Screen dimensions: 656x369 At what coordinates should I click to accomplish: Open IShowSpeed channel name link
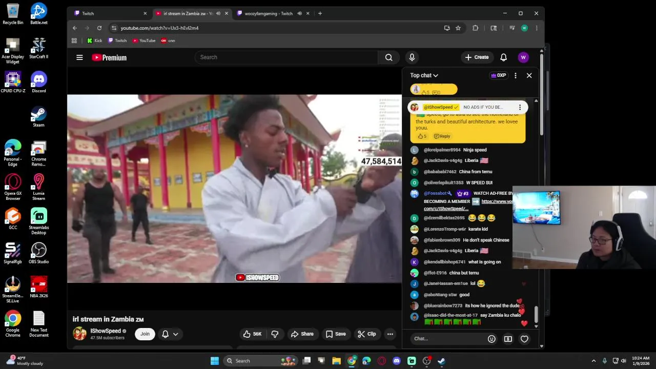pyautogui.click(x=106, y=331)
